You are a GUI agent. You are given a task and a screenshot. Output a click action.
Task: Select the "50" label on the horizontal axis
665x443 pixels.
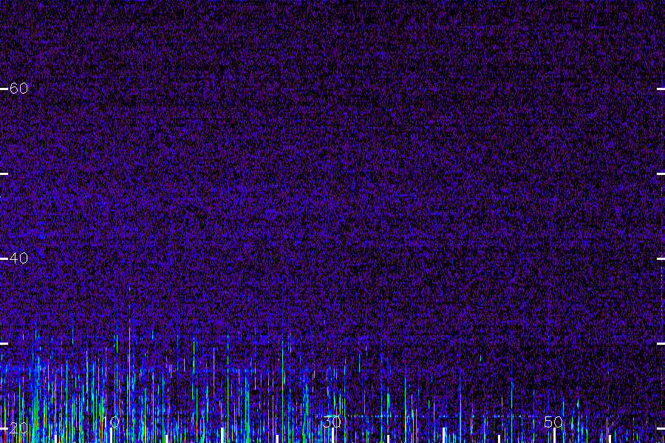click(553, 422)
